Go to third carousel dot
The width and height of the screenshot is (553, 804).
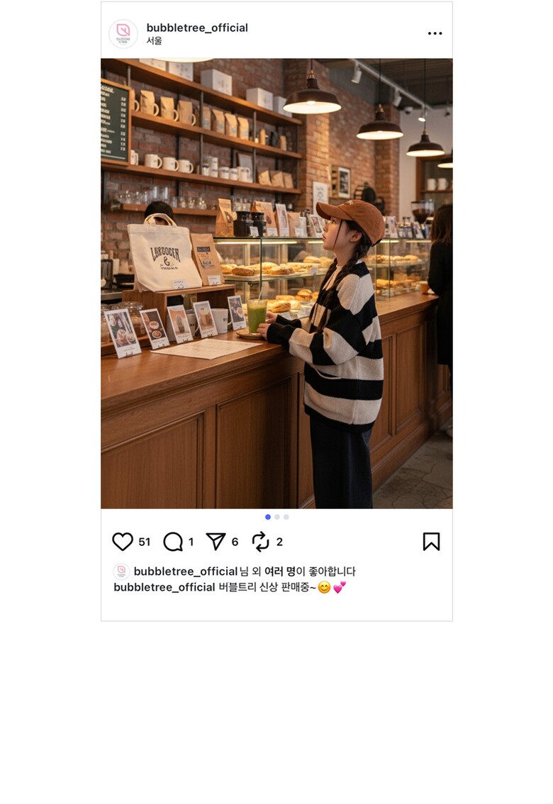tap(286, 517)
